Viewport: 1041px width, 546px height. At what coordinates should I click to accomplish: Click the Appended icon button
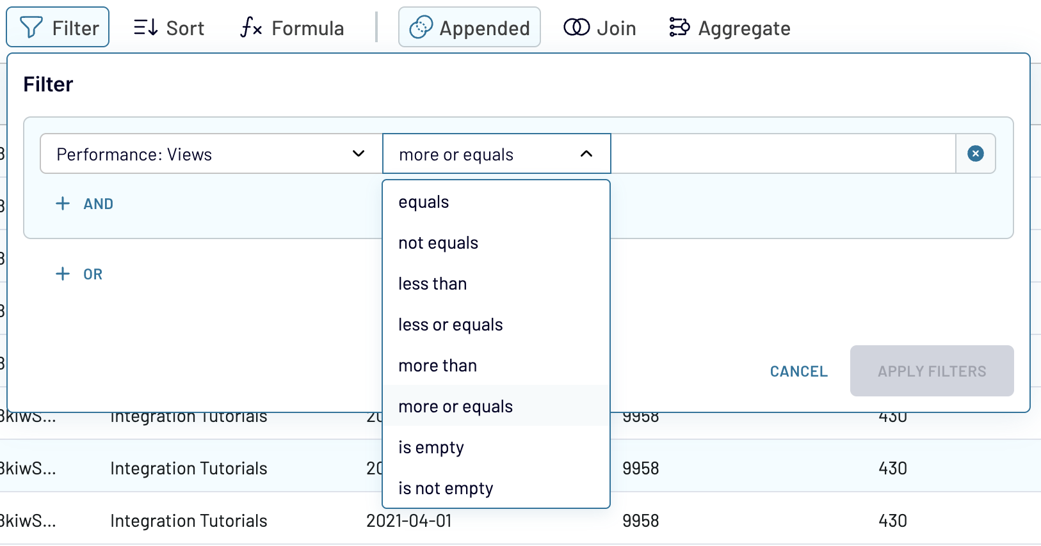pyautogui.click(x=421, y=27)
